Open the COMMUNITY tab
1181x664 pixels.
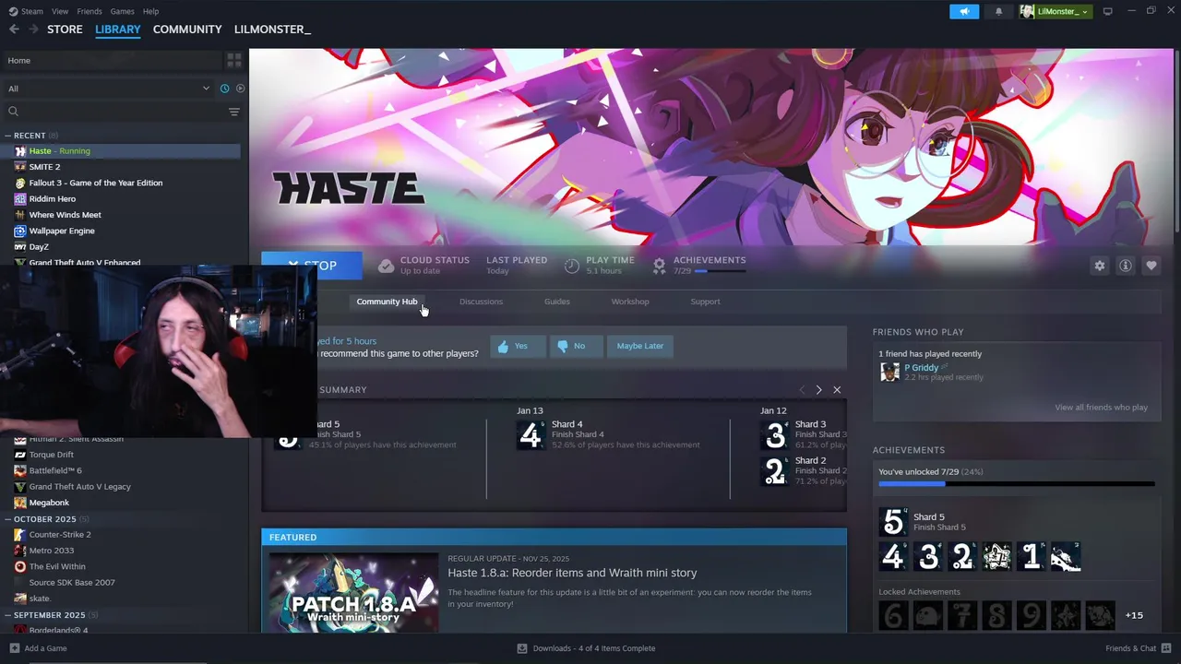(187, 30)
